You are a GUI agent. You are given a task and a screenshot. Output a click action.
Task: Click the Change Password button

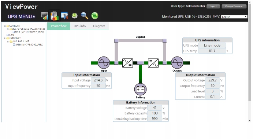(x=234, y=6)
